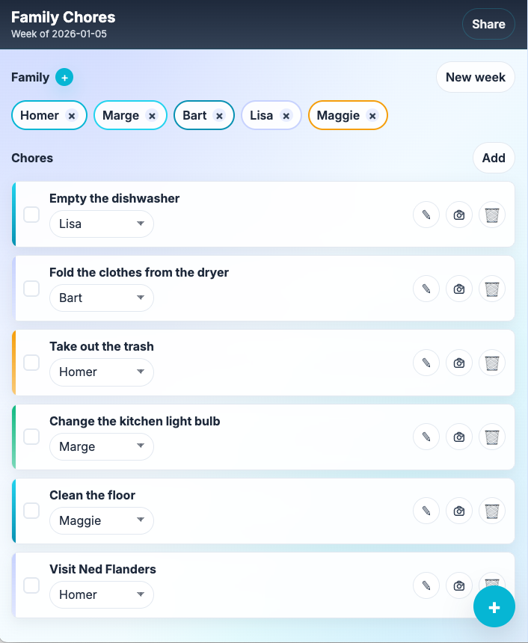The image size is (528, 643).
Task: Edit the Change the kitchen light bulb chore
Action: pos(426,437)
